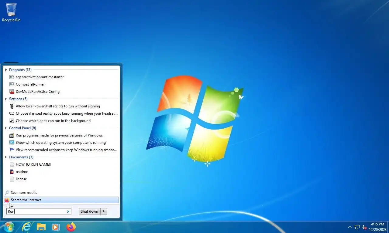Viewport: 389px width, 233px height.
Task: Collapse the Programs (13) results group
Action: tap(6, 70)
